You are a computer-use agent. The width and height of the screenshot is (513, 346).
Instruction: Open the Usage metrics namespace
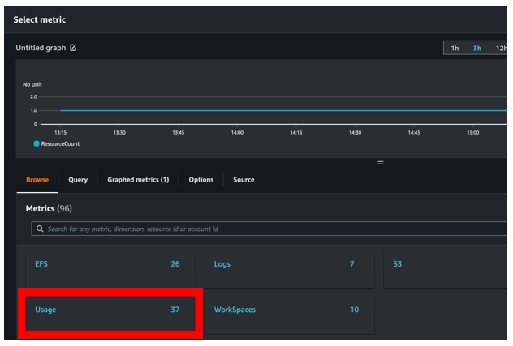[107, 310]
